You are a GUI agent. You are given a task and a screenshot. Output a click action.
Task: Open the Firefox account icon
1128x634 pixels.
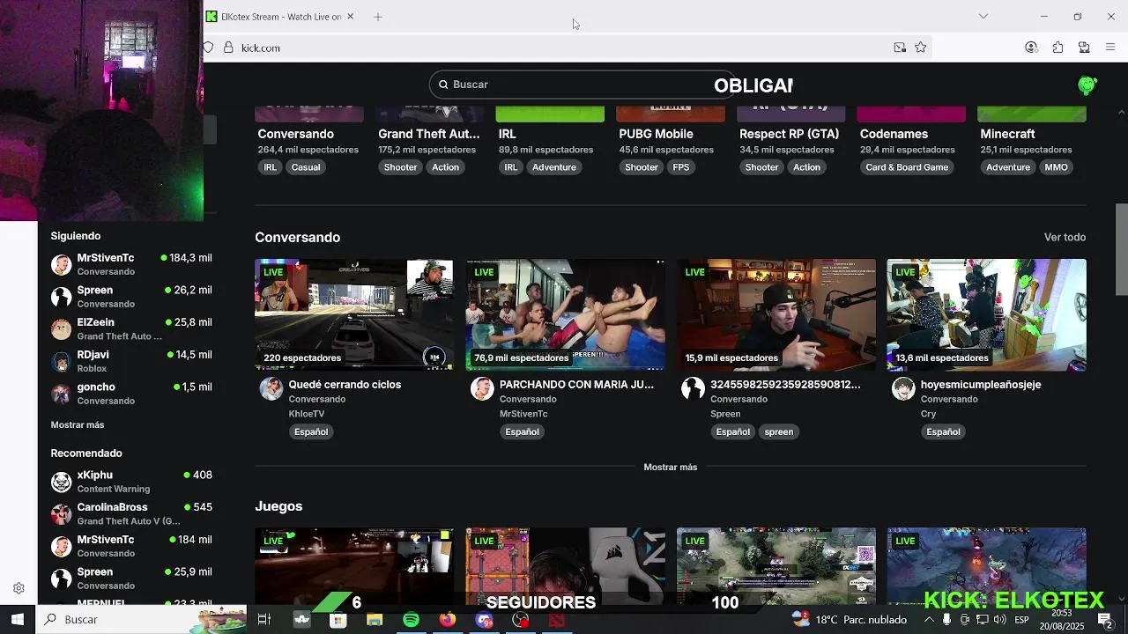pyautogui.click(x=1031, y=48)
